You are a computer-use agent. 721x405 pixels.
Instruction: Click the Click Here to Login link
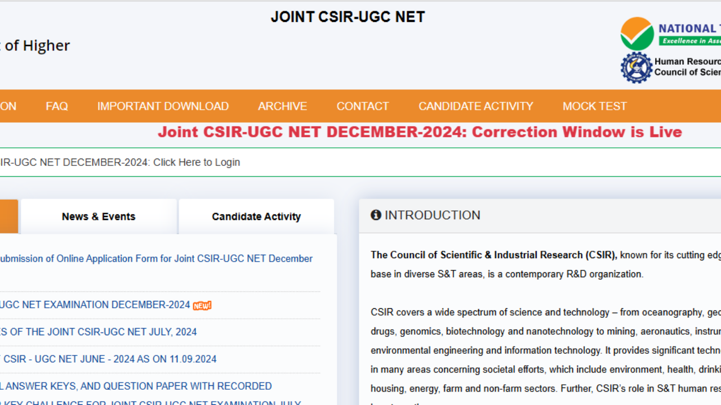point(196,162)
